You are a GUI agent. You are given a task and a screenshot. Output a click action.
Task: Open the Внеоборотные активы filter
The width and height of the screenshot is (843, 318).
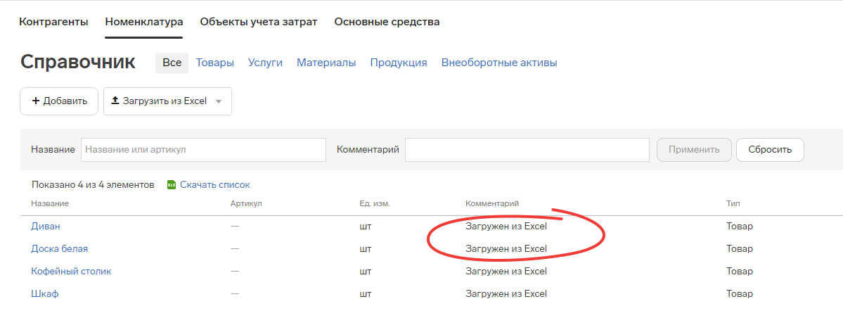(499, 63)
